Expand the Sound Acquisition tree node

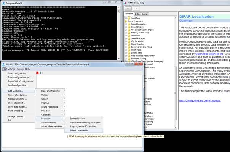[x=126, y=24]
